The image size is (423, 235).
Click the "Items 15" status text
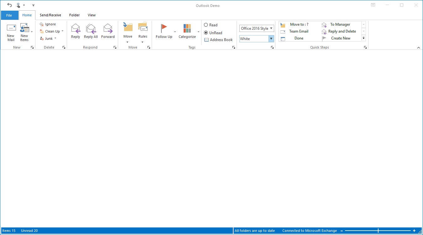[9, 231]
